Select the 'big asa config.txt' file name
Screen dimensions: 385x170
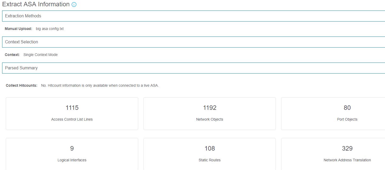pos(50,29)
